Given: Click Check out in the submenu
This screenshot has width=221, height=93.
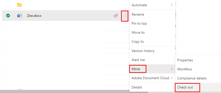Looking at the screenshot, I should pyautogui.click(x=198, y=87).
